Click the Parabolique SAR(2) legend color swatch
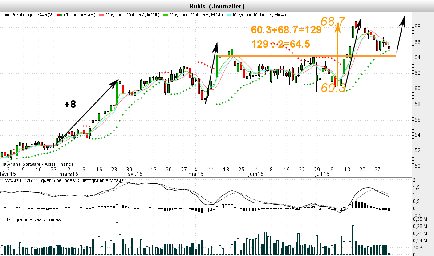Screen dimensions: 434x256 [x=7, y=15]
